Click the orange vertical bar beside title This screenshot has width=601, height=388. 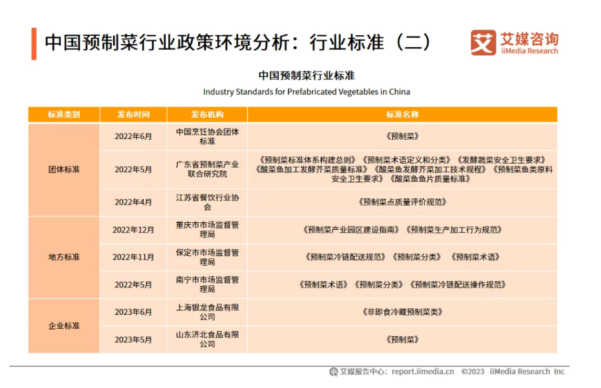33,43
